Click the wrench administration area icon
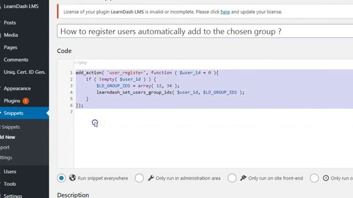353x198 pixels. point(151,178)
